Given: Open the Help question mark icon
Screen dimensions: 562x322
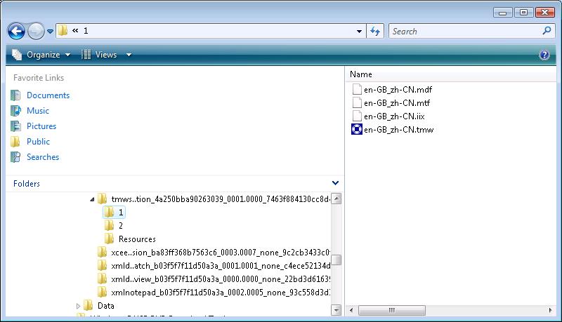Looking at the screenshot, I should coord(543,55).
